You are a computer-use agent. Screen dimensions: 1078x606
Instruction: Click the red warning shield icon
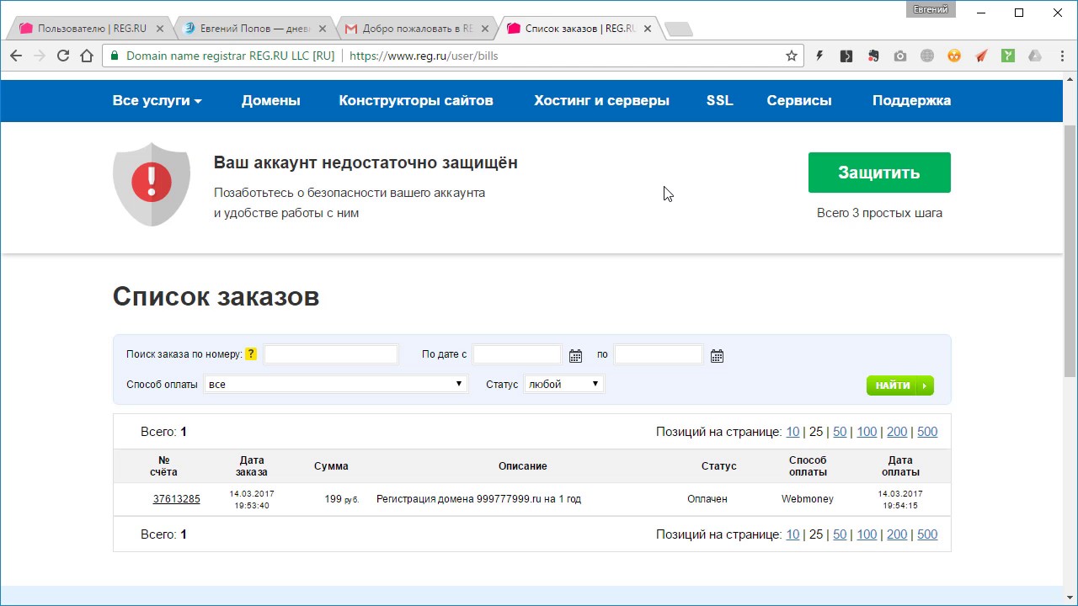click(152, 183)
